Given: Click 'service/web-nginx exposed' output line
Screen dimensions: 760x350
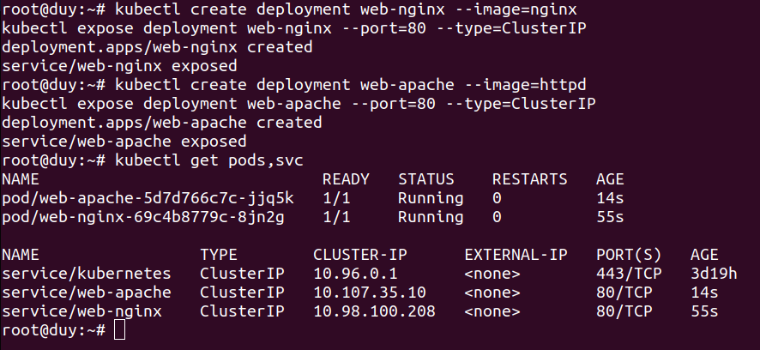Looking at the screenshot, I should [119, 66].
